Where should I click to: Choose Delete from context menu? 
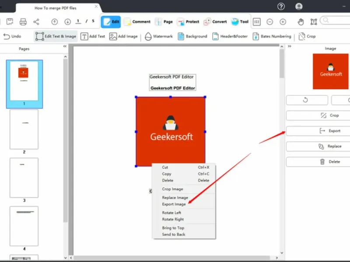(184, 180)
